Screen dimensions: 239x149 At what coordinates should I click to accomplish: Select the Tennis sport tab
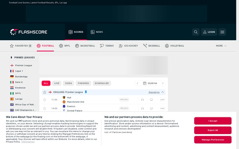pos(107,46)
